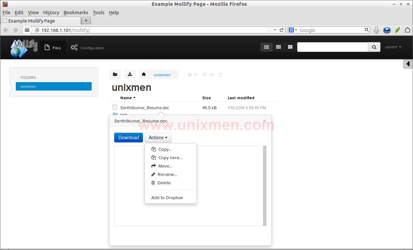This screenshot has width=413, height=250.
Task: Open Firefox File menu
Action: click(x=6, y=13)
